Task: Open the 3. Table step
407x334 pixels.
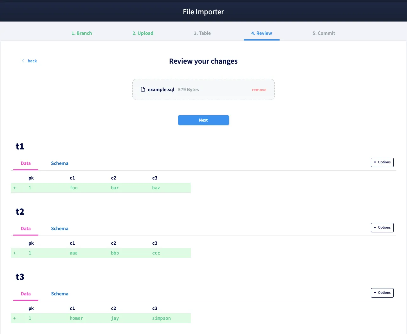Action: coord(202,33)
